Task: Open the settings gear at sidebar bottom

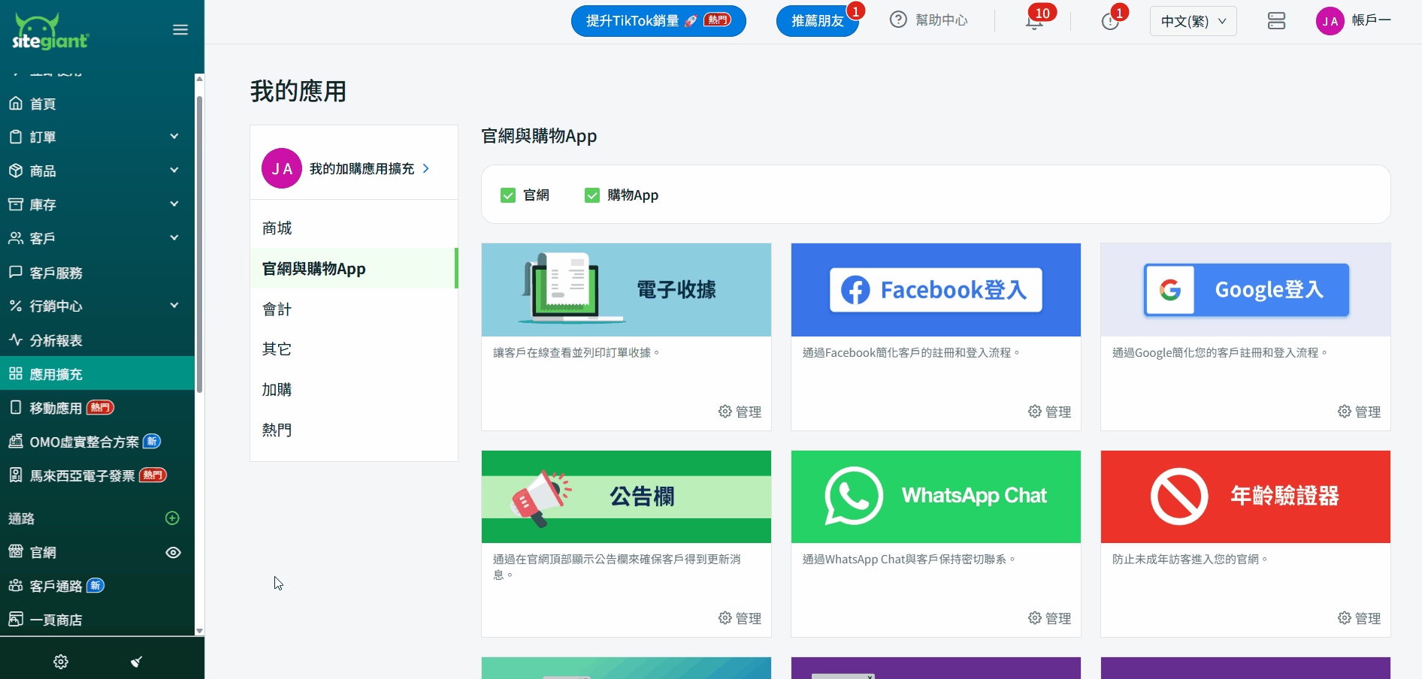Action: tap(61, 661)
